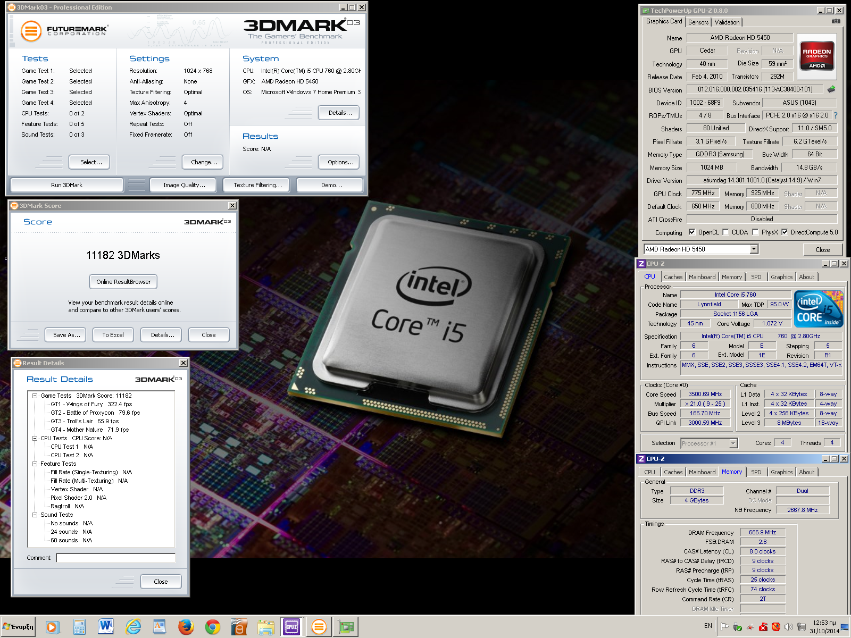Click To Excel in 3DMark Score window

pyautogui.click(x=113, y=335)
